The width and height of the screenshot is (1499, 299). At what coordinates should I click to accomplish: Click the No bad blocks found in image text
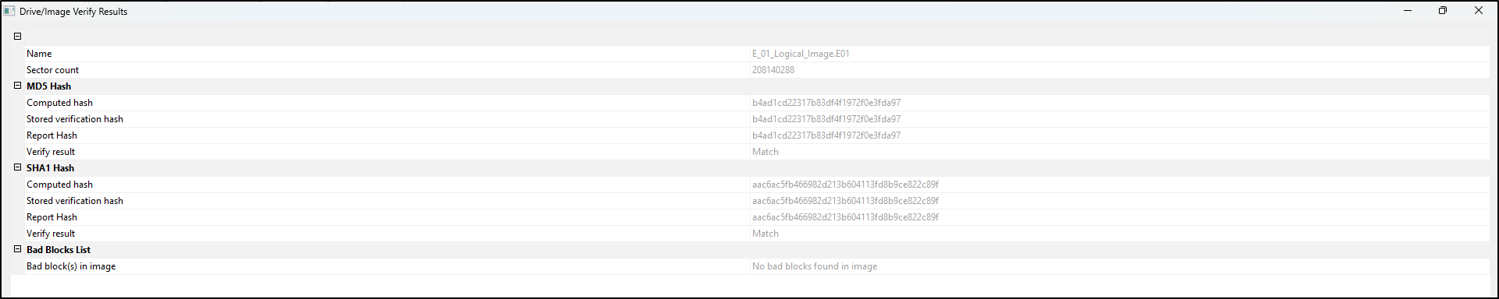[815, 266]
